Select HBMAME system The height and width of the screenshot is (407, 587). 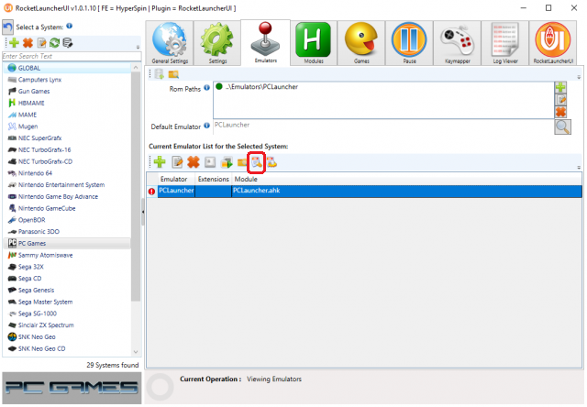point(67,103)
